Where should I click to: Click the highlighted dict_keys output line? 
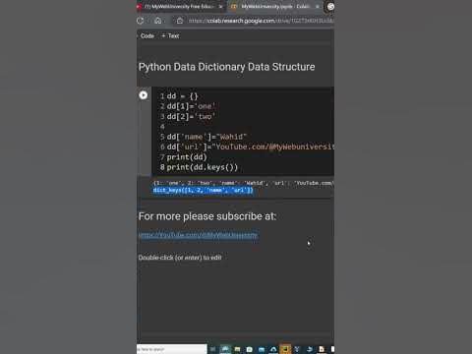pos(204,190)
